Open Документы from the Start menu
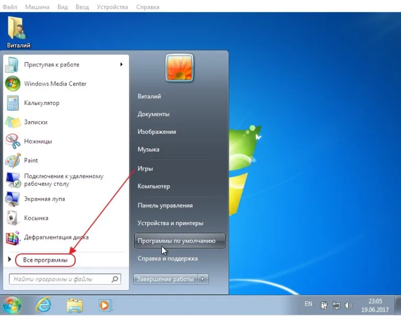 pos(154,114)
